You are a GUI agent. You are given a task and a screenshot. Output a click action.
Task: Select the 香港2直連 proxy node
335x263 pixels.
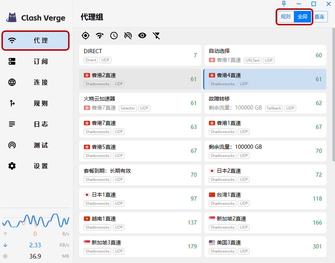(140, 79)
